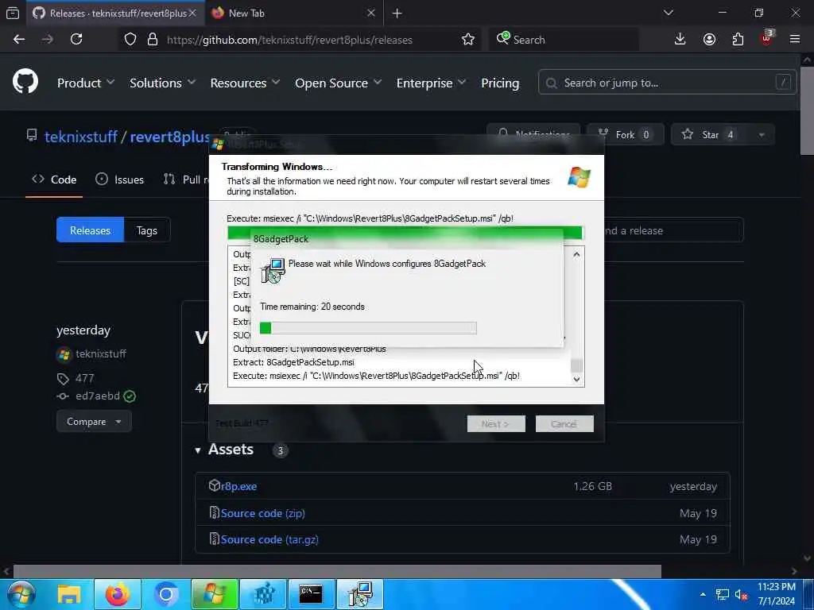Click the installer taskbar icon
Viewport: 814px width, 610px height.
pos(360,594)
